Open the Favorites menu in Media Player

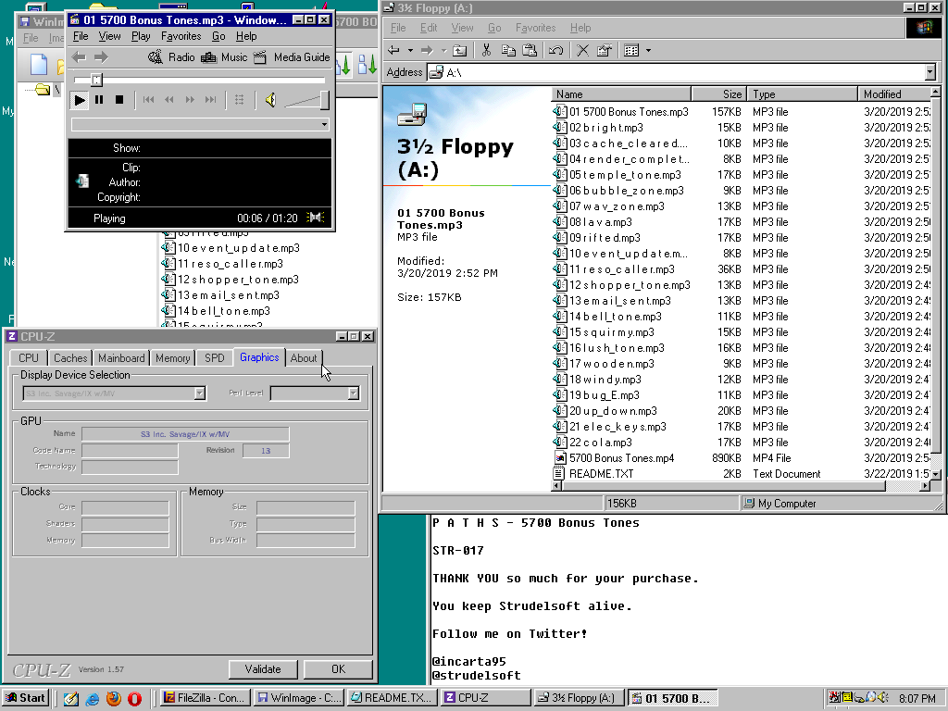181,36
